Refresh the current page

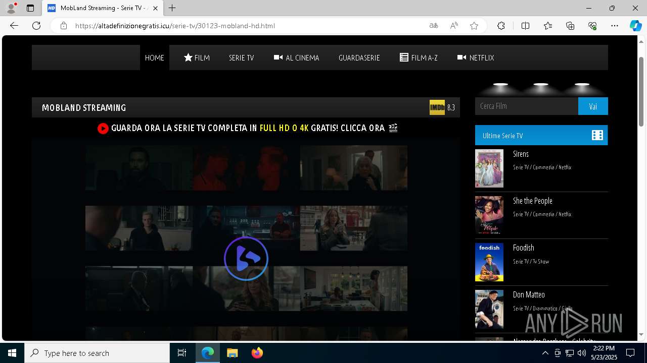[36, 26]
